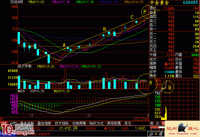Select the PMA120=6.85 moving average label
This screenshot has width=200, height=137.
pyautogui.click(x=134, y=2)
